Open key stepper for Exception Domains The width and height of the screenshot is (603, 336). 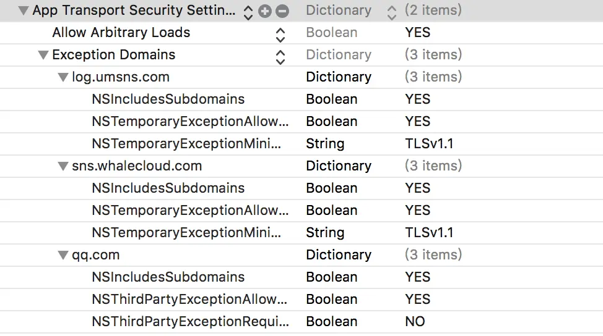280,56
